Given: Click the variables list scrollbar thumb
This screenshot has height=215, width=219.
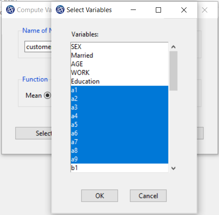Looking at the screenshot, I should (x=174, y=71).
